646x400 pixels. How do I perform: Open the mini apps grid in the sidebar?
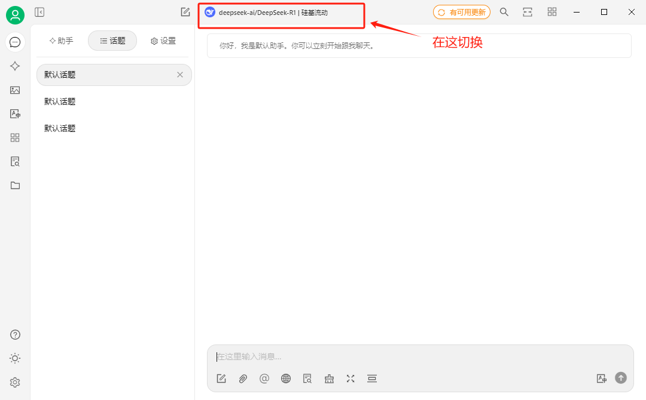coord(15,137)
